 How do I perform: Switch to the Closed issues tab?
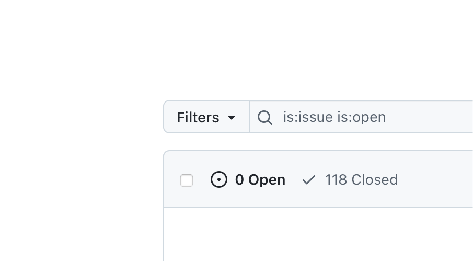pos(361,180)
